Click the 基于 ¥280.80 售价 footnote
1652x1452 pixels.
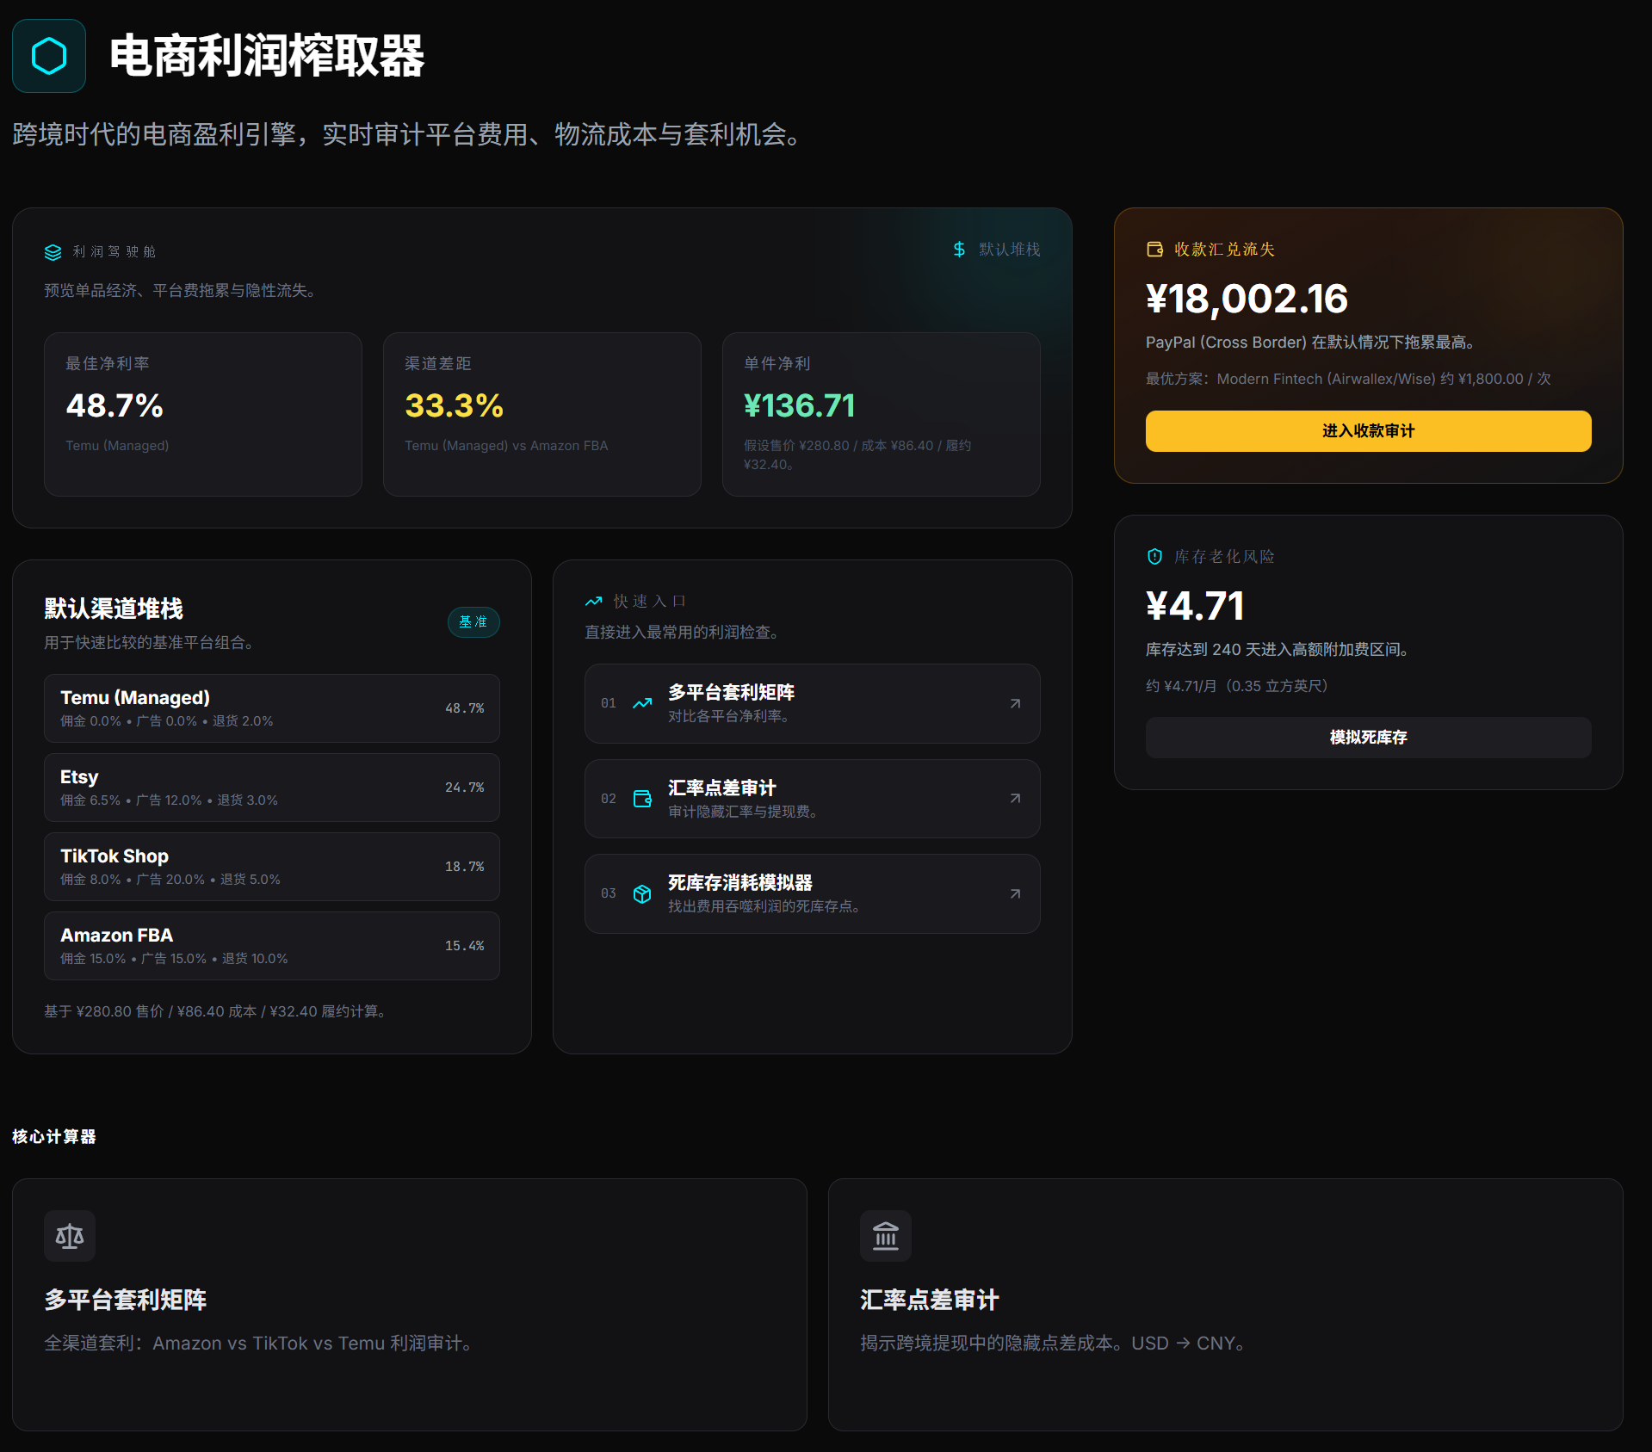tap(215, 1011)
